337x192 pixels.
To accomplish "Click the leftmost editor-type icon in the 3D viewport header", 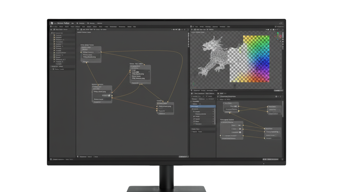I will [x=192, y=29].
